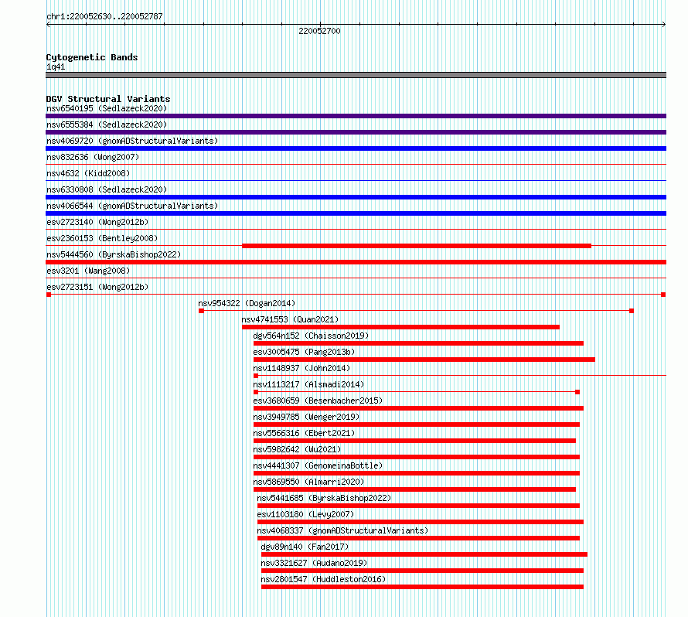Screen dimensions: 688x617
Task: Click the red bar under nsv4068337
Action: [x=418, y=538]
